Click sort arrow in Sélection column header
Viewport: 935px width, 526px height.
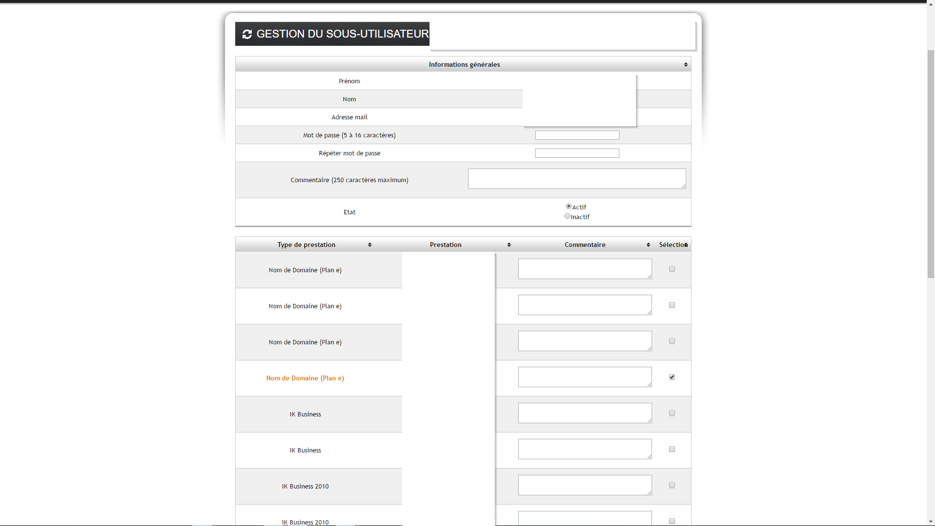[686, 245]
